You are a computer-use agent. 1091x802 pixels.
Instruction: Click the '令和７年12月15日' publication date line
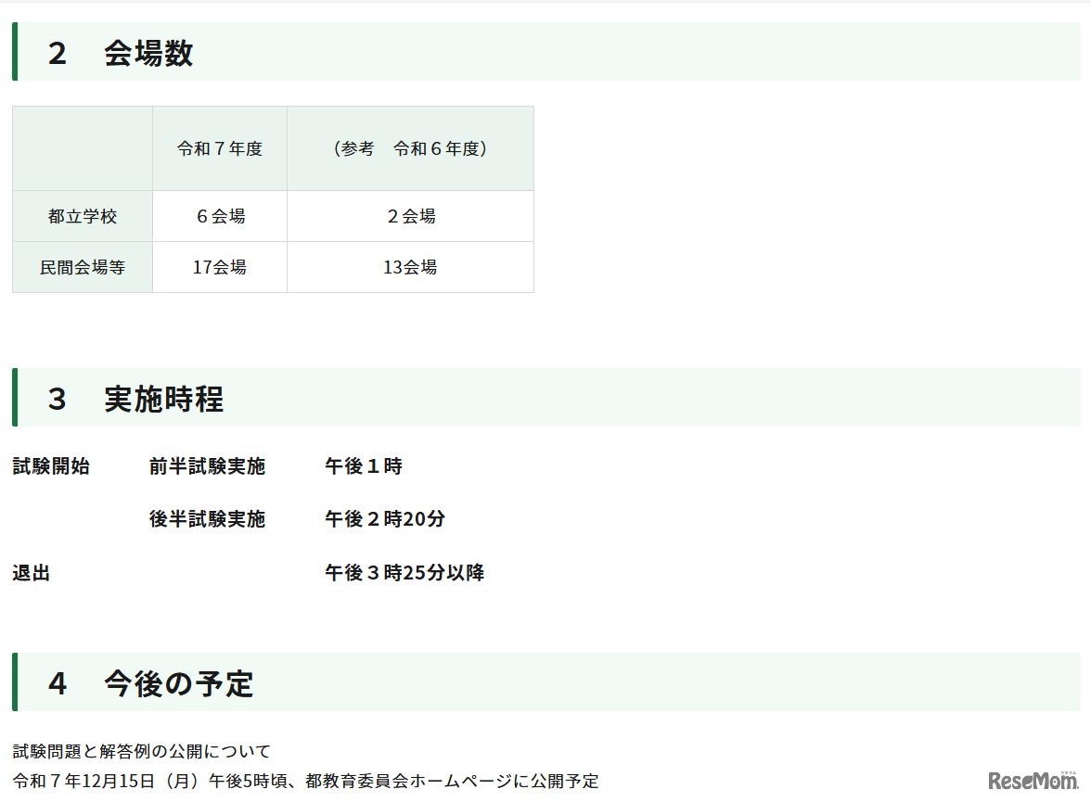[305, 781]
